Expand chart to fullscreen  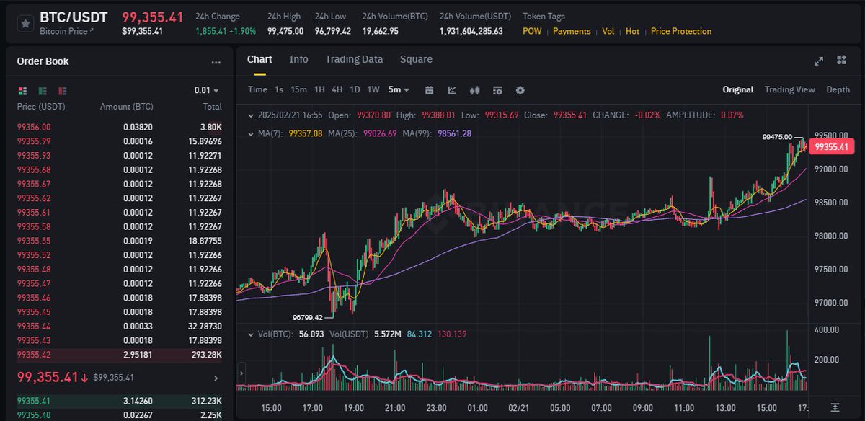pos(819,61)
